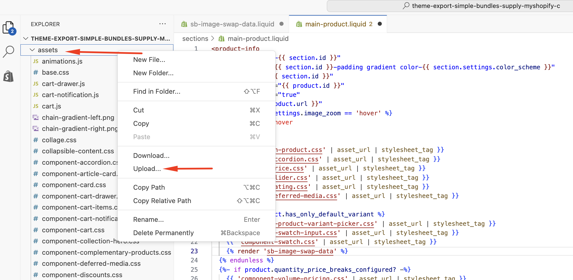Screen dimensions: 573x280
Task: Open the Shopify extension icon in sidebar
Action: (9, 76)
